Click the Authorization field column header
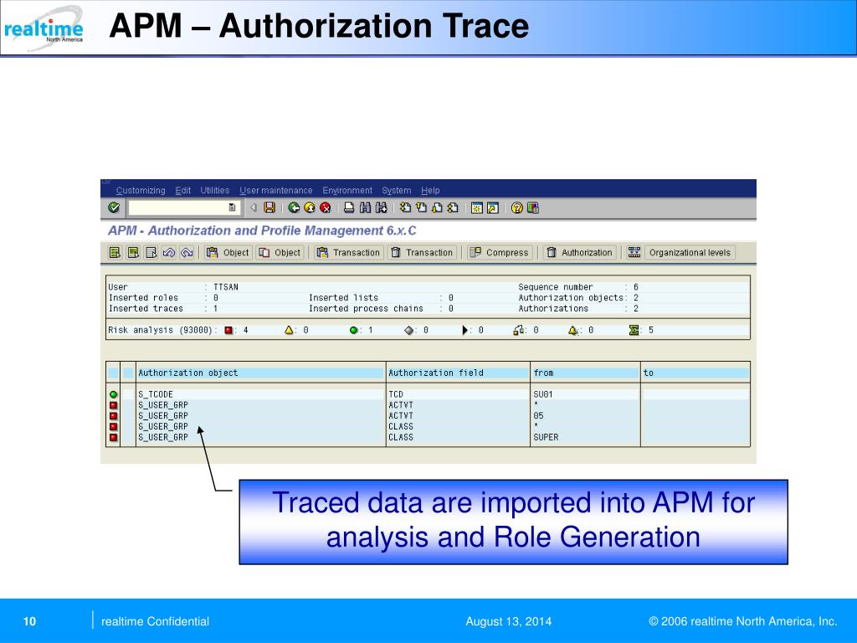 458,373
